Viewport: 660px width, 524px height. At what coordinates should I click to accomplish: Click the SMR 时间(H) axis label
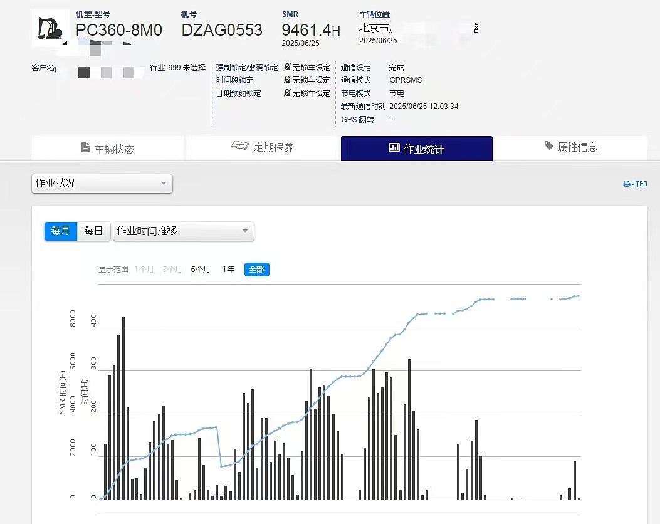pyautogui.click(x=63, y=392)
